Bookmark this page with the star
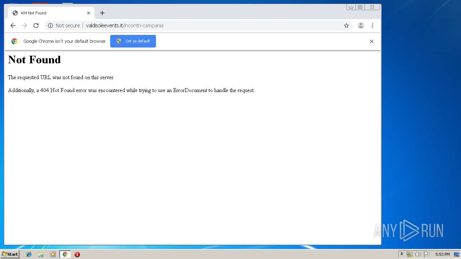This screenshot has height=259, width=461. click(346, 26)
